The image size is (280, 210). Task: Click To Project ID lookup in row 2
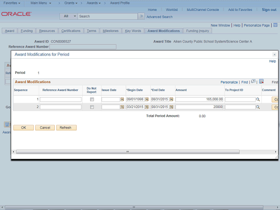pos(258,107)
